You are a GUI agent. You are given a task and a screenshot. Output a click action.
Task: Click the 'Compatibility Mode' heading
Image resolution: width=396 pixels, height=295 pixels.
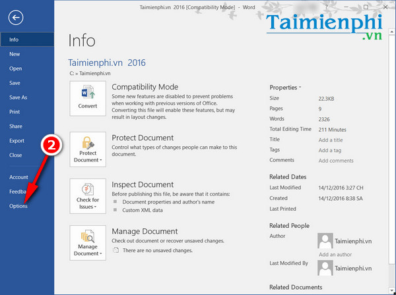click(x=145, y=87)
